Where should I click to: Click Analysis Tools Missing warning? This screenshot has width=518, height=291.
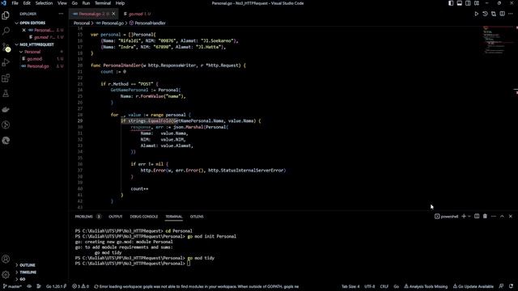click(426, 286)
